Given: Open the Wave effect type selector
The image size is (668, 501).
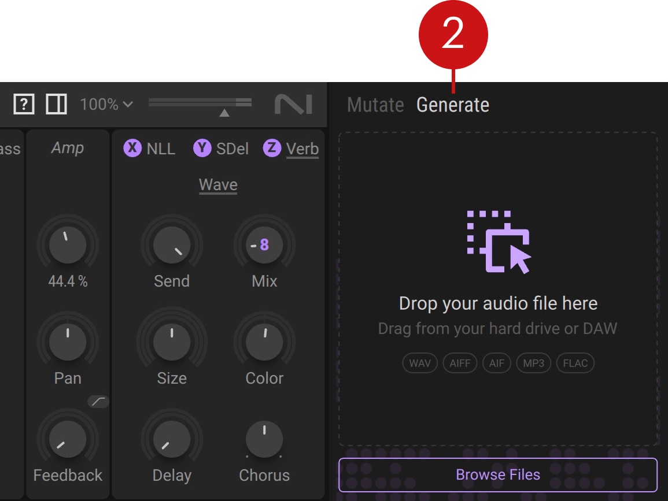Looking at the screenshot, I should [x=218, y=185].
